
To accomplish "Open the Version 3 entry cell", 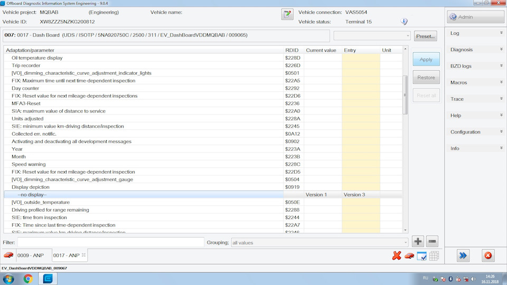I will (361, 195).
